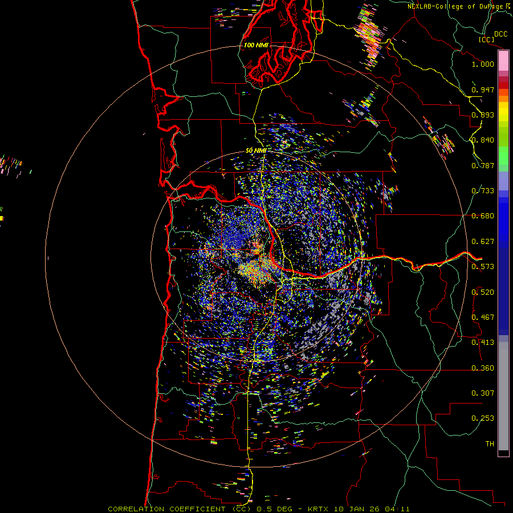The width and height of the screenshot is (513, 513).
Task: Select the 0.787 legend value
Action: pos(483,165)
